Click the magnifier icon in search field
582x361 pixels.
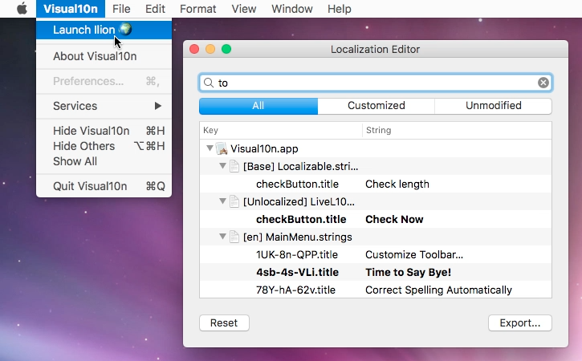click(209, 83)
